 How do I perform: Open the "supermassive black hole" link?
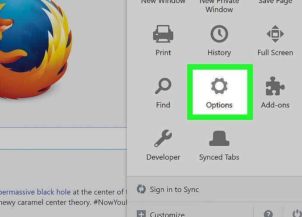click(35, 192)
